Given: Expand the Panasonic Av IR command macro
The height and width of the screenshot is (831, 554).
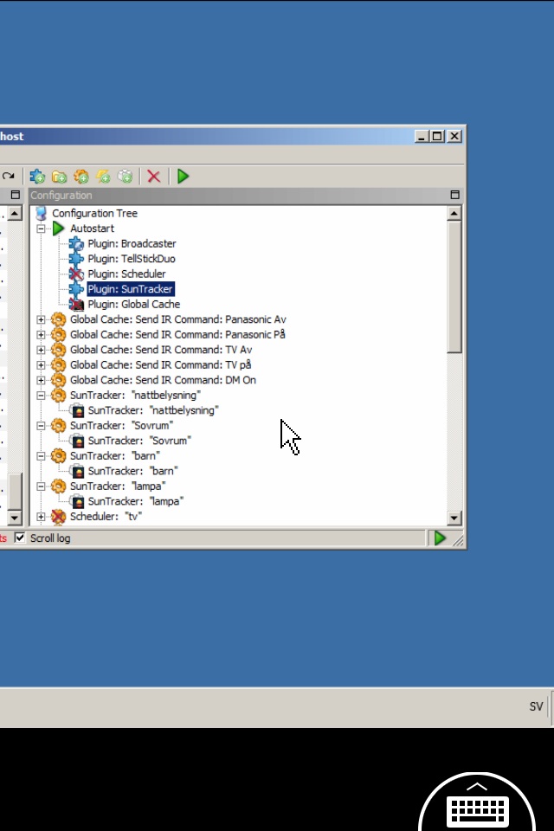Looking at the screenshot, I should click(x=41, y=319).
